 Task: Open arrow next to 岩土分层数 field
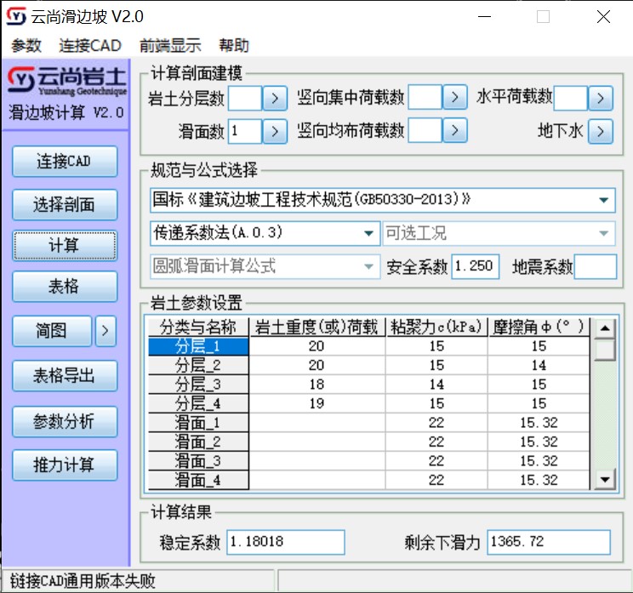click(275, 98)
